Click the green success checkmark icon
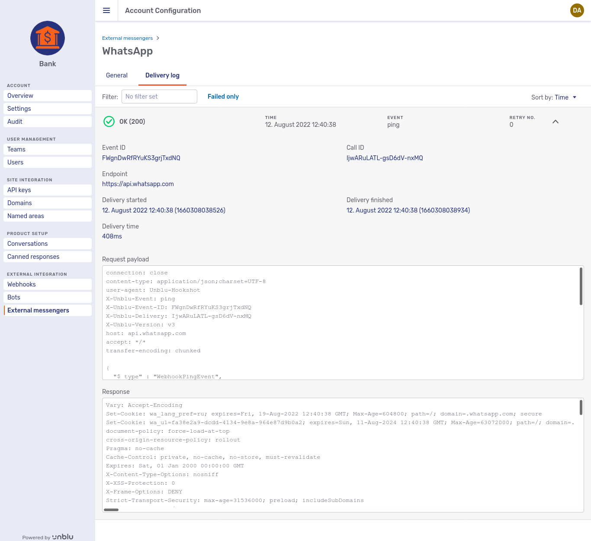The image size is (591, 541). point(109,122)
